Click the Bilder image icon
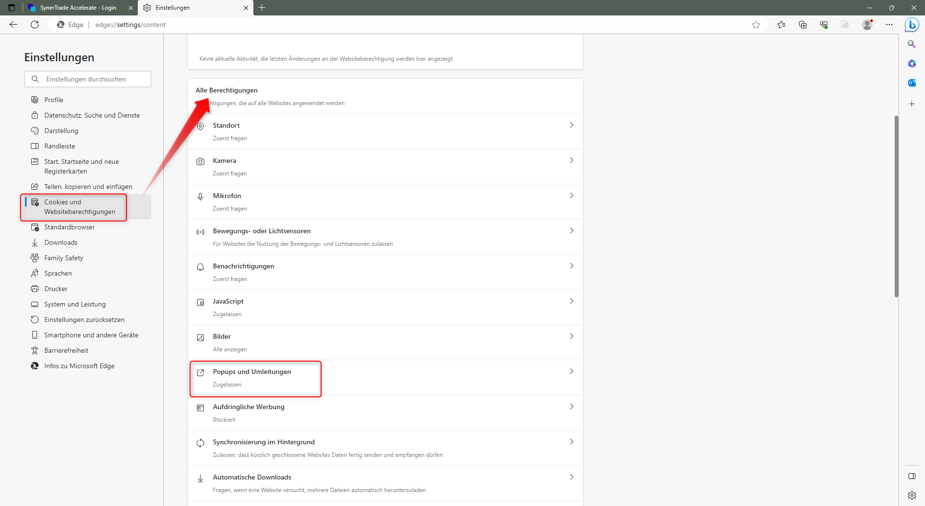 (x=200, y=337)
